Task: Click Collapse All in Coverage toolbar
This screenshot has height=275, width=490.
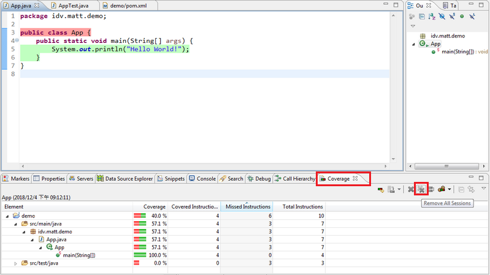Action: click(461, 190)
